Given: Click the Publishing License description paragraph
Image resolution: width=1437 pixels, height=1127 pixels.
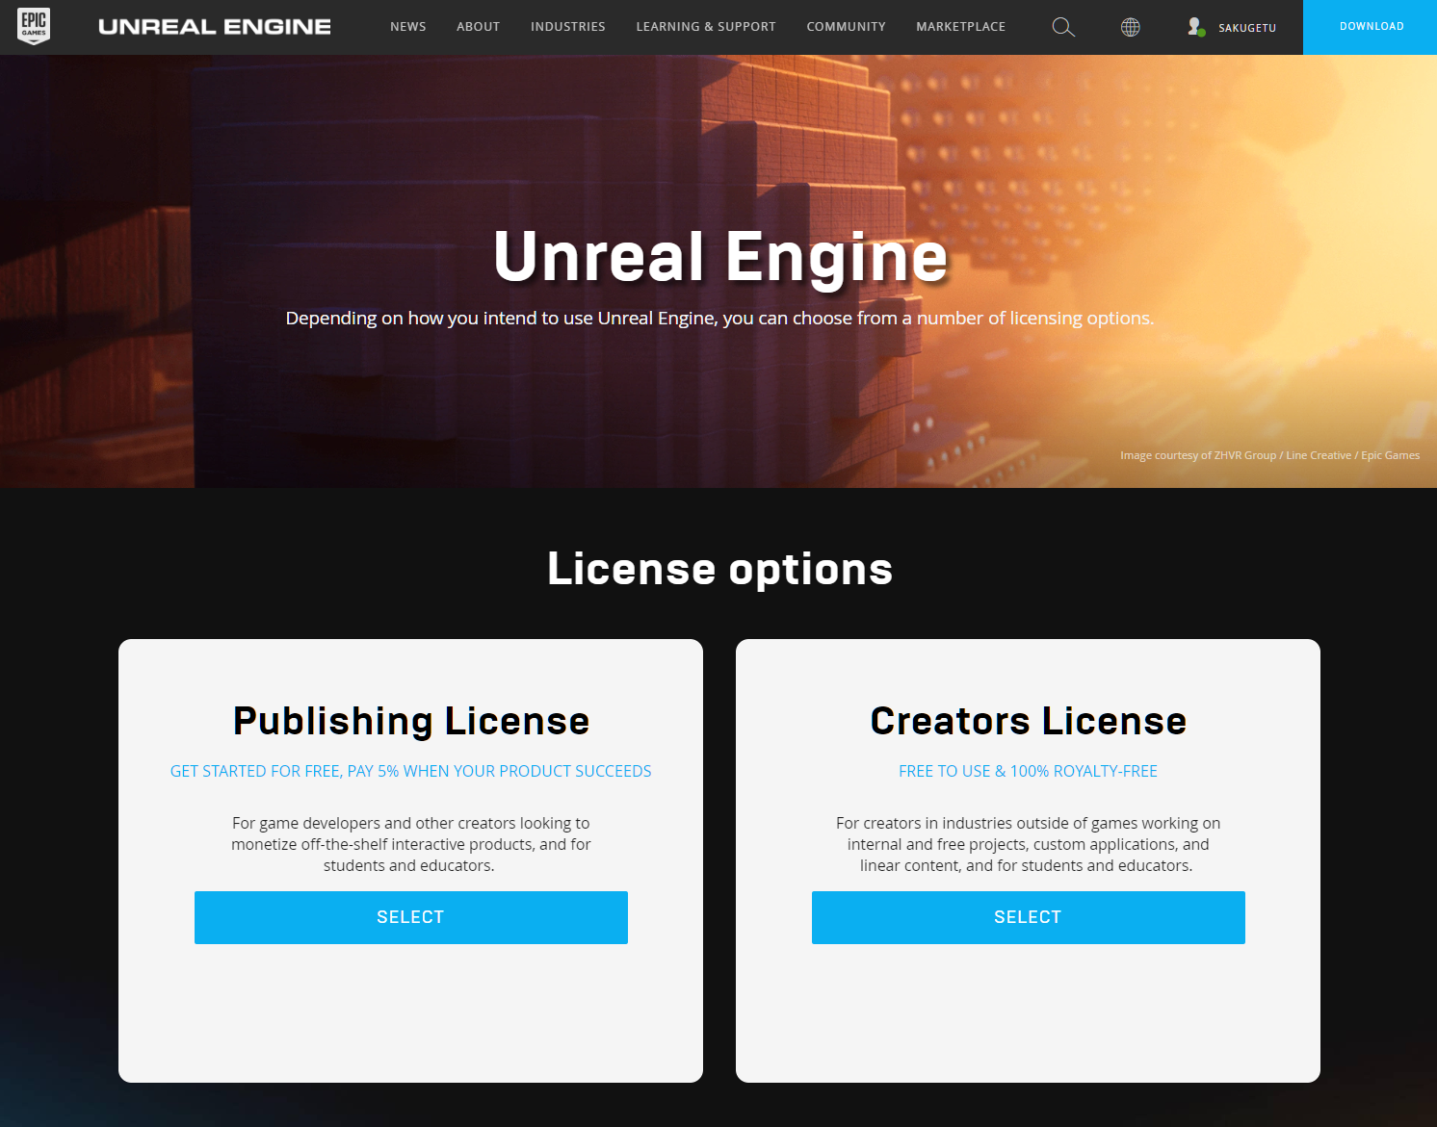Looking at the screenshot, I should point(411,844).
